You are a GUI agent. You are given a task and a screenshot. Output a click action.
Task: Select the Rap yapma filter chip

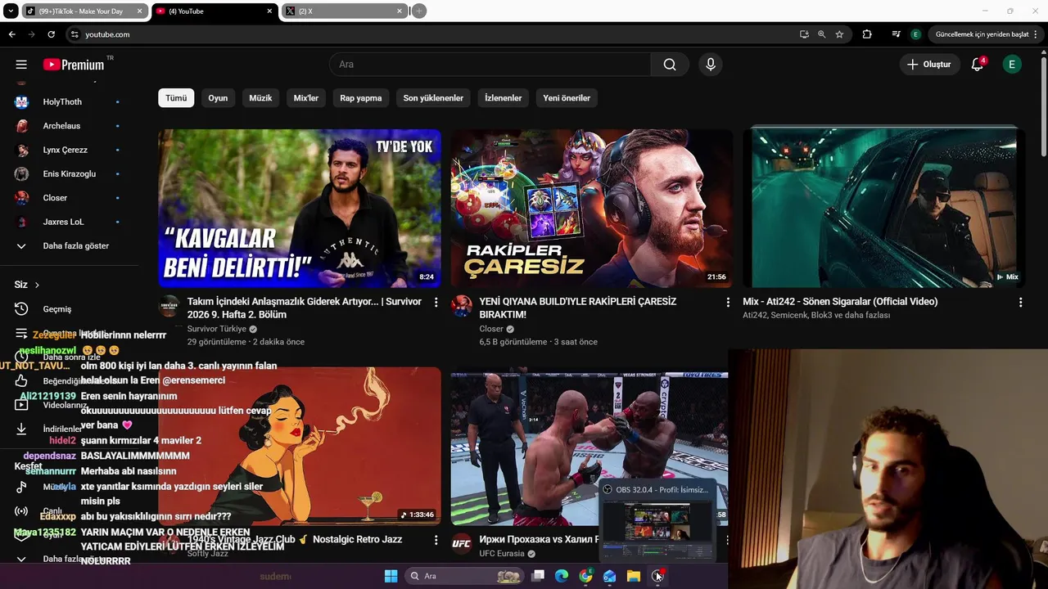pyautogui.click(x=361, y=98)
